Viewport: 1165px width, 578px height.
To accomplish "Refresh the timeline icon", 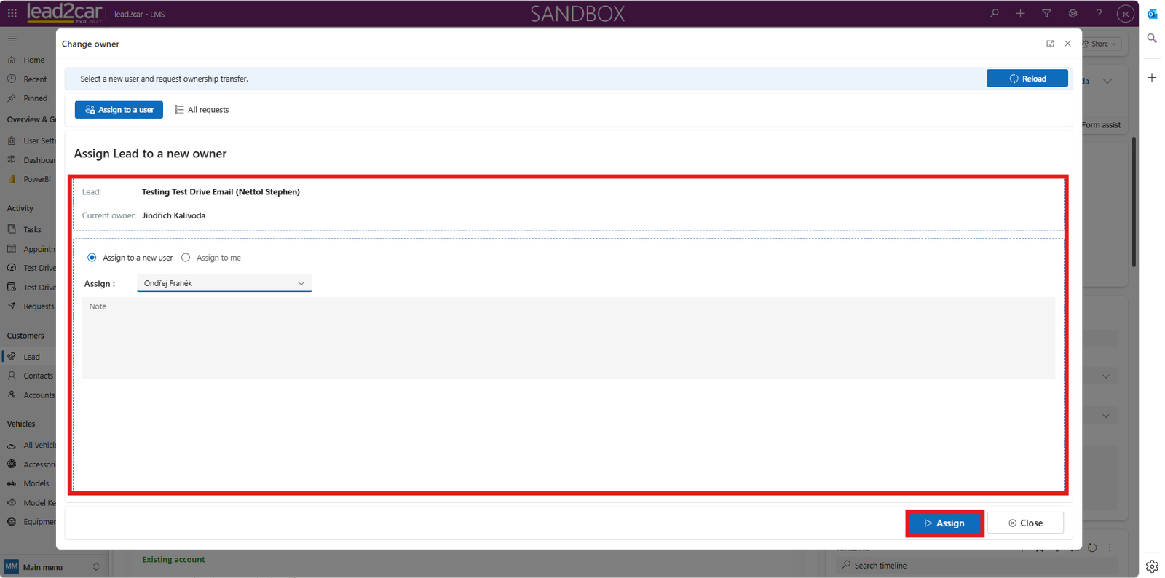I will [1092, 547].
